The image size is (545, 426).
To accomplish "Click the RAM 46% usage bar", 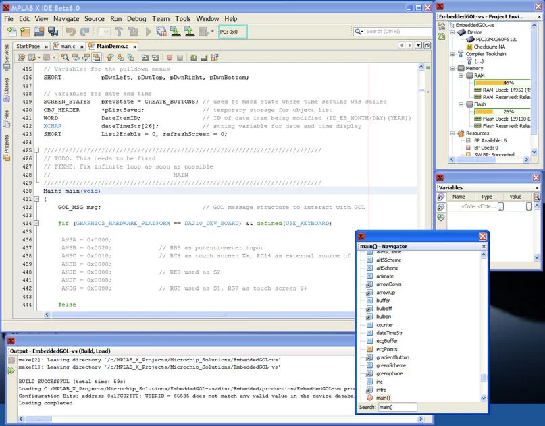I will point(502,82).
